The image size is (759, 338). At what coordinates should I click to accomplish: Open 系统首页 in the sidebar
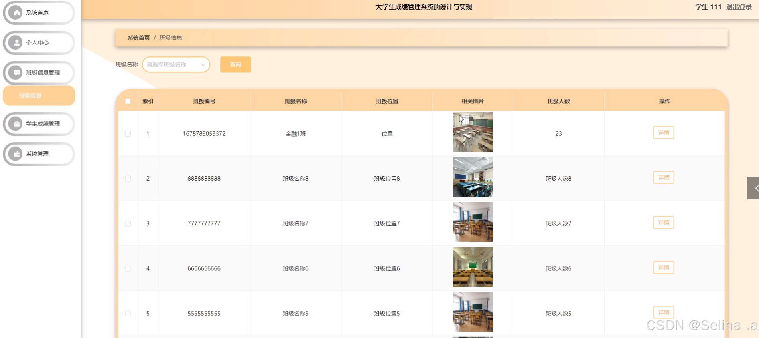pyautogui.click(x=39, y=13)
